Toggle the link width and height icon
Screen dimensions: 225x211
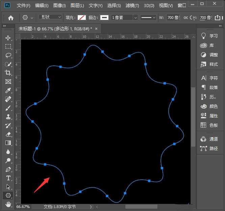tap(187, 18)
